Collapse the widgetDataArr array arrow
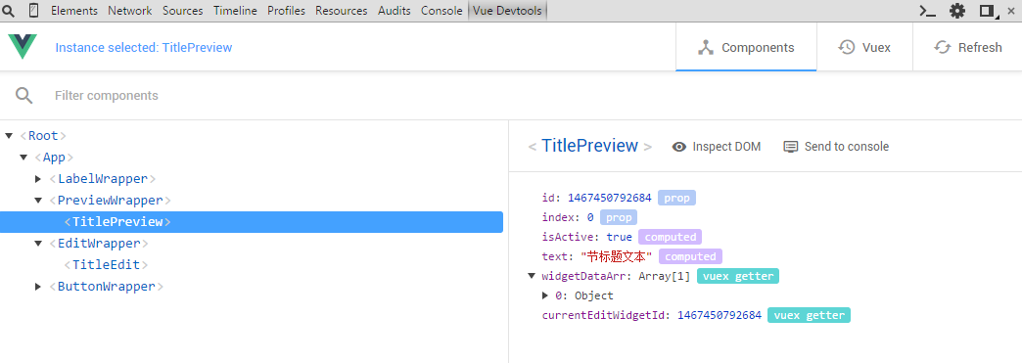Viewport: 1022px width, 363px height. click(532, 276)
